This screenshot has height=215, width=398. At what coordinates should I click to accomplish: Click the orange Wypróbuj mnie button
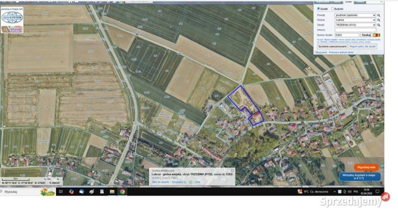[x=366, y=167]
